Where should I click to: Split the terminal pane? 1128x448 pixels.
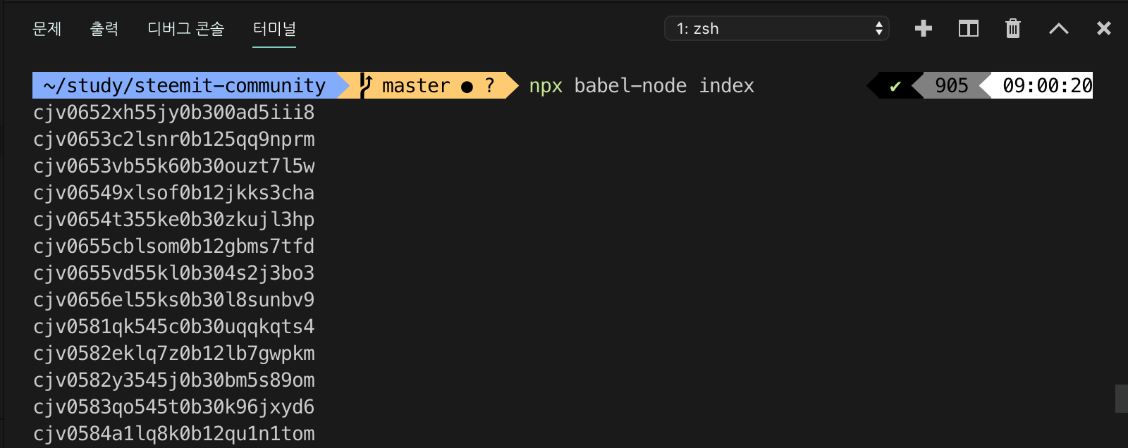(x=968, y=29)
